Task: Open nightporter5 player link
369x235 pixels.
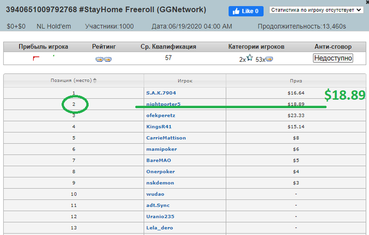Action: 163,104
